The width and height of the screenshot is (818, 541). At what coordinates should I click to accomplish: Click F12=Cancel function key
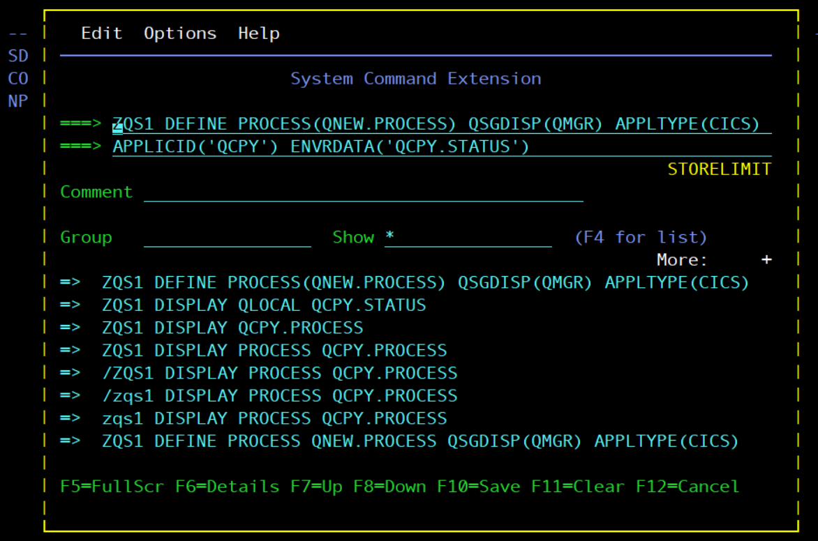(687, 487)
